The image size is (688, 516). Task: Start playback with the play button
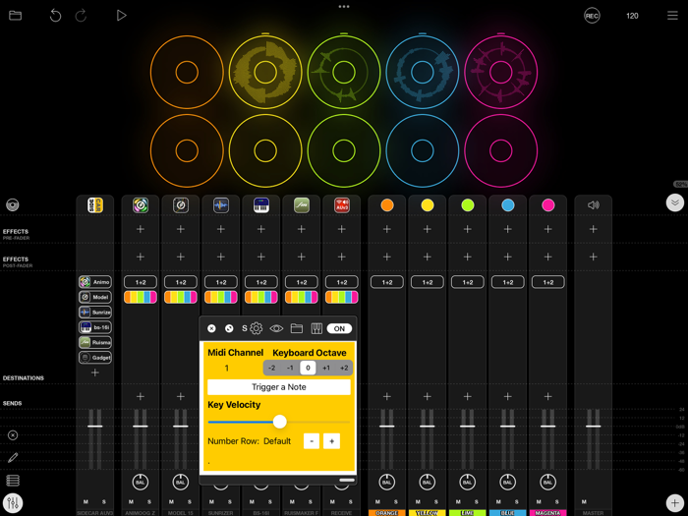pos(121,16)
